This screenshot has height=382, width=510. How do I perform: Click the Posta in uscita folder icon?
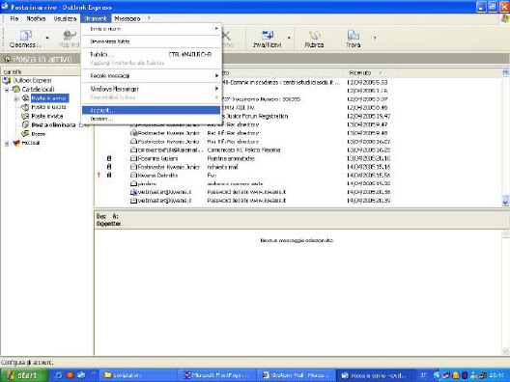tap(25, 107)
